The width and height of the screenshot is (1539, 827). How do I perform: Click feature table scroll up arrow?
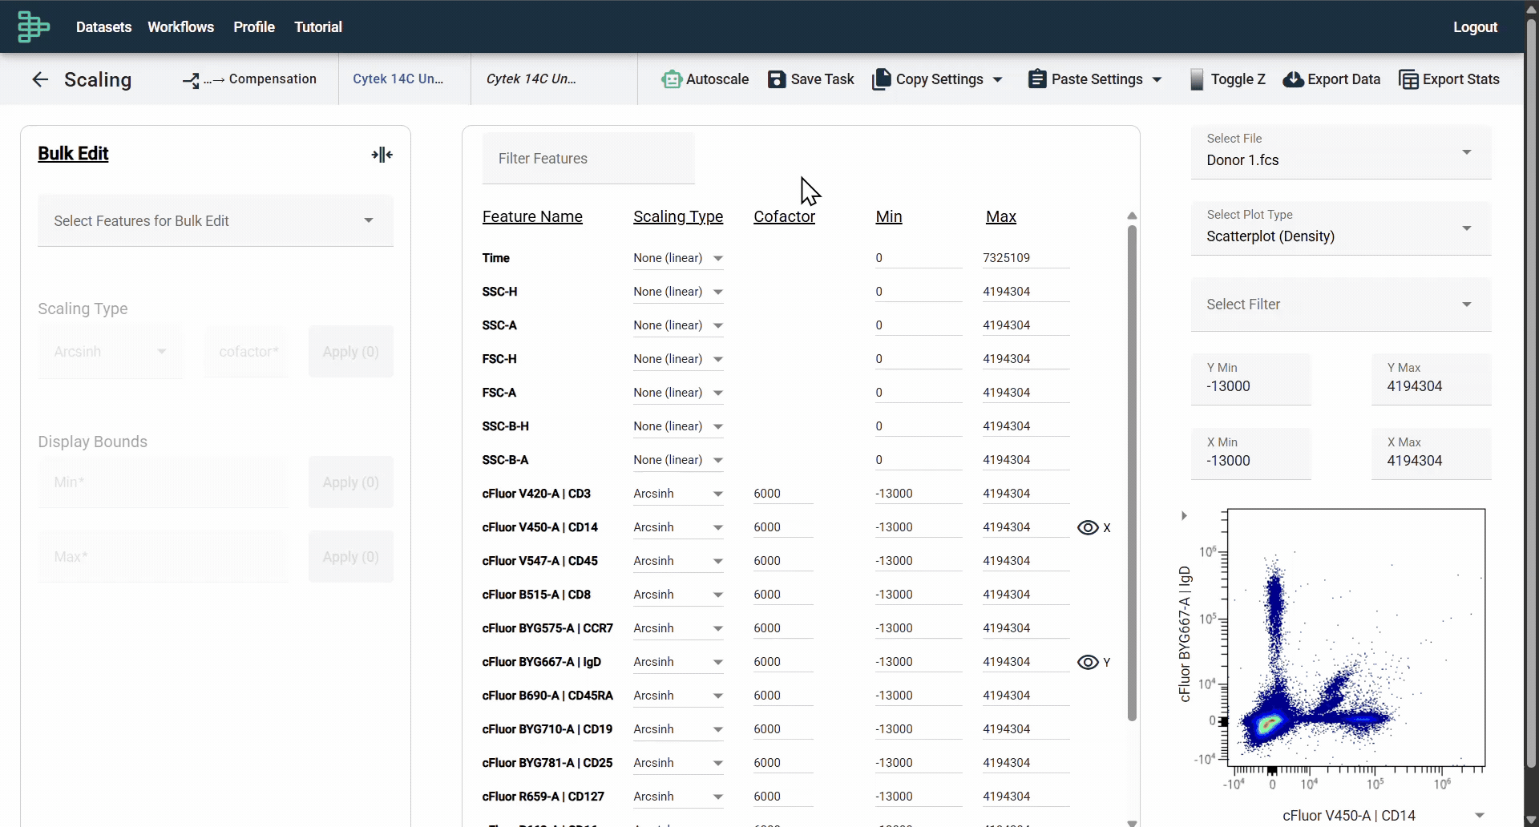click(1132, 216)
